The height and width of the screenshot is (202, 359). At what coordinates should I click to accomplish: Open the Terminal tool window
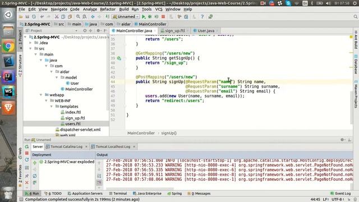point(118,194)
